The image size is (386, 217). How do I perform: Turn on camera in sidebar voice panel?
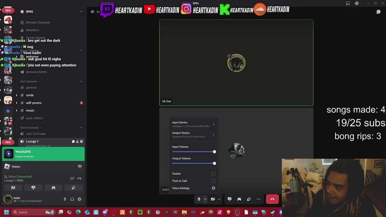[x=13, y=188]
